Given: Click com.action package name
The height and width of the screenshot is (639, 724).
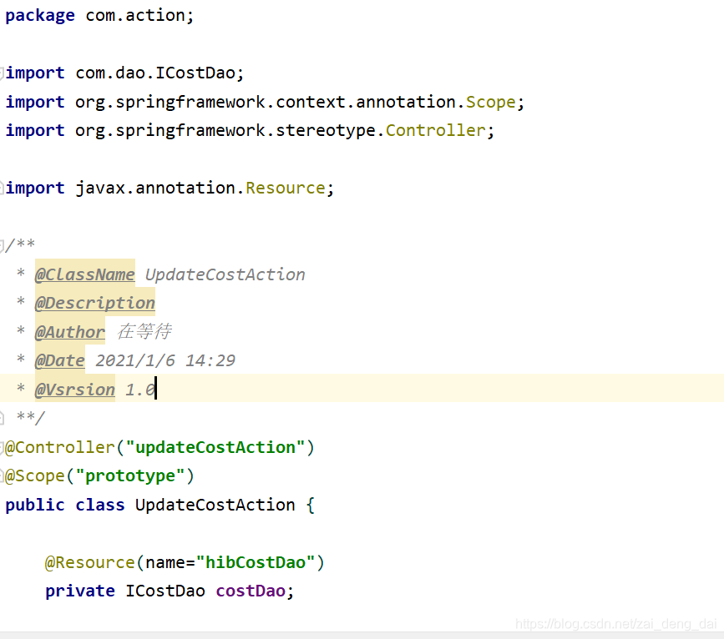Looking at the screenshot, I should pos(135,15).
